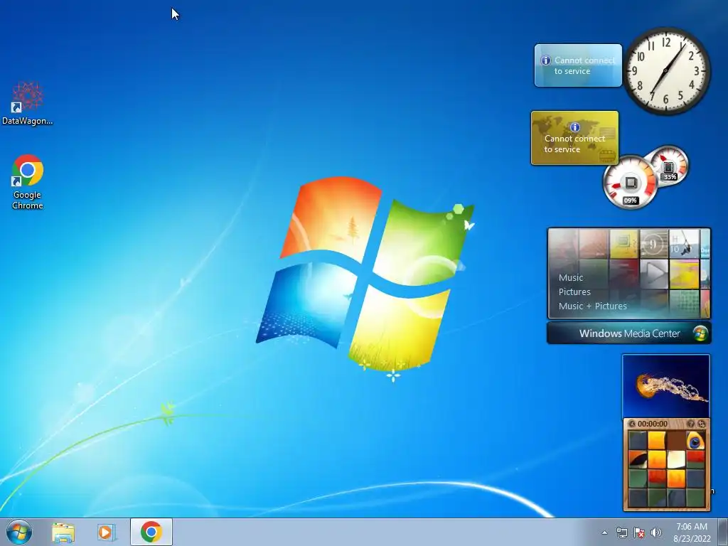Click the CPU usage dial showing 09%
The width and height of the screenshot is (728, 546).
630,183
